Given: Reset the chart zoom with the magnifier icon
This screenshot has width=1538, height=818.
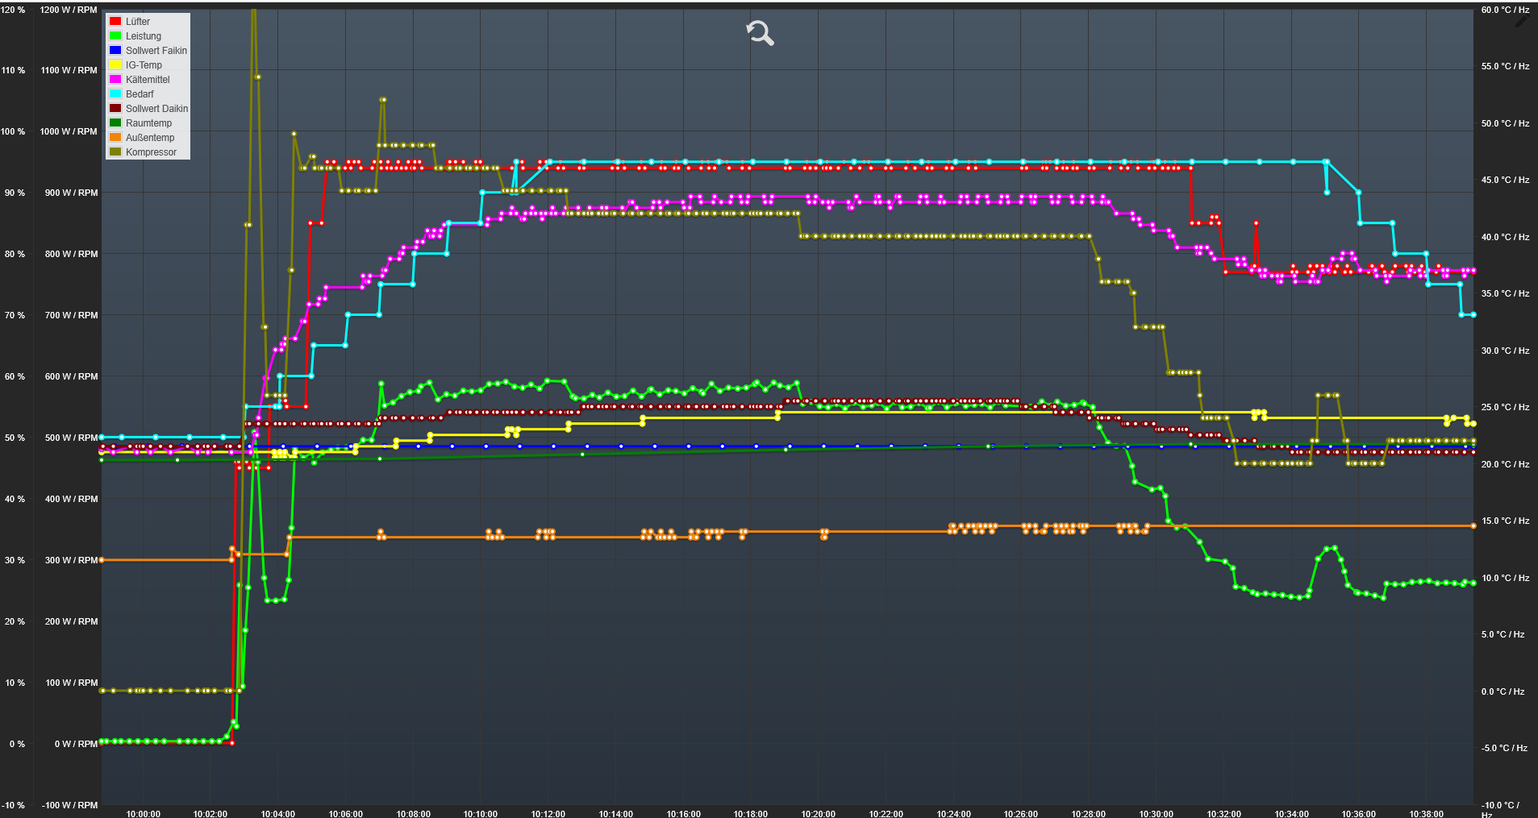Looking at the screenshot, I should (x=760, y=33).
